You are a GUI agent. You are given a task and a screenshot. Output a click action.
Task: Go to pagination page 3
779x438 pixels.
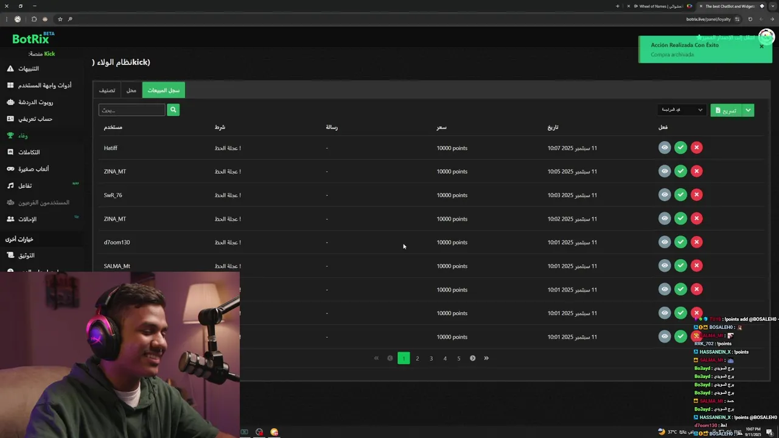431,358
